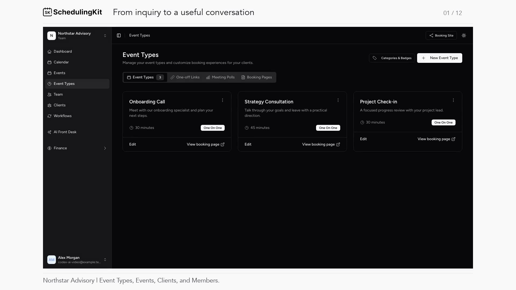Viewport: 516px width, 290px height.
Task: Switch to the One-off Links tab
Action: click(185, 77)
